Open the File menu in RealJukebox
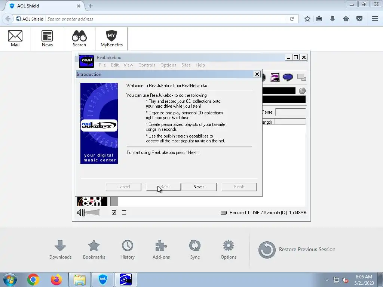Viewport: 383px width, 287px height. point(102,65)
